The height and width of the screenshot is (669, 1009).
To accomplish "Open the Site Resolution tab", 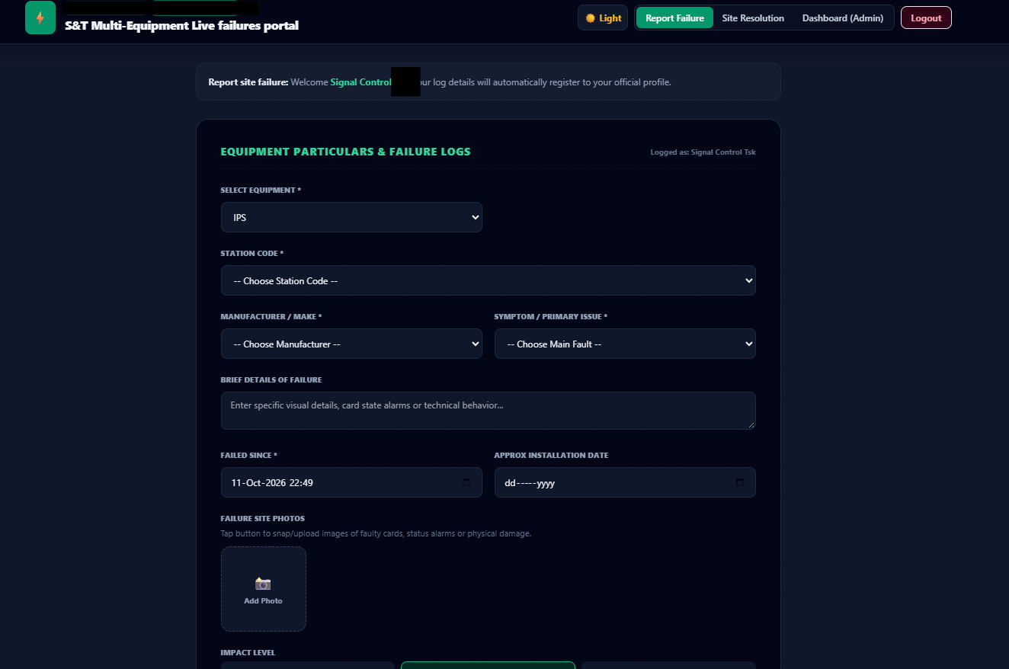I will pos(753,18).
